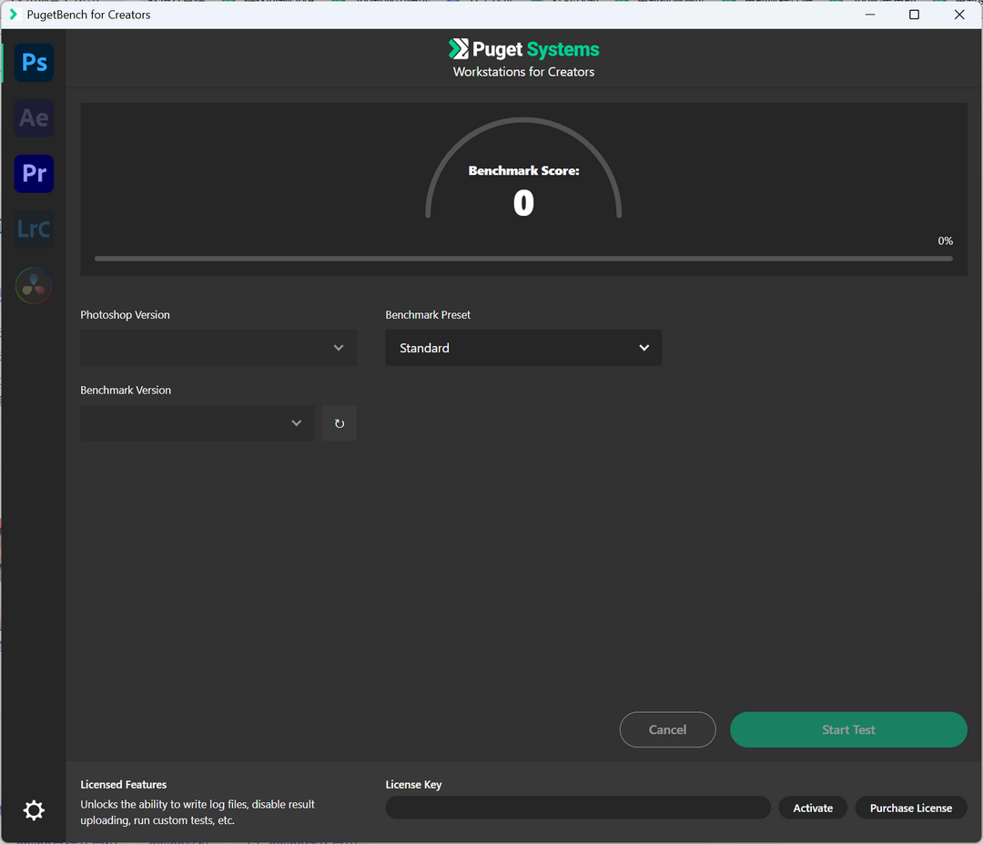Open the settings gear in the sidebar
The height and width of the screenshot is (844, 983).
(x=34, y=809)
